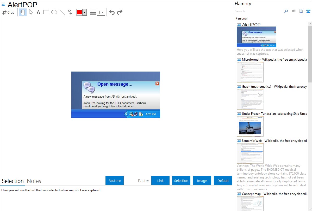Click the blue collapse icon beside the document icon
Viewport: 312px width, 211px height.
click(308, 11)
